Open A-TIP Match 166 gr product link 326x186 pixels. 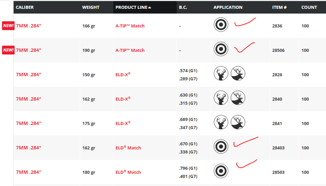(130, 26)
